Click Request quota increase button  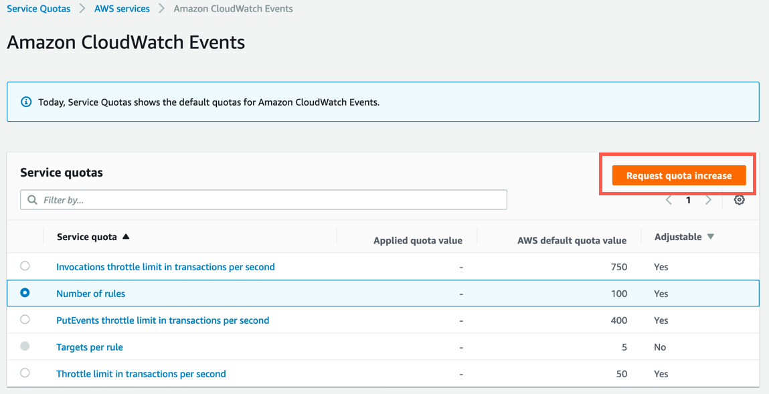[679, 175]
